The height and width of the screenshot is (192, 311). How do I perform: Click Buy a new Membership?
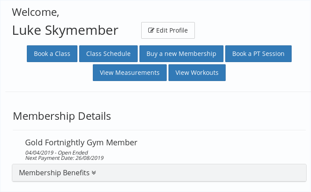(x=181, y=54)
